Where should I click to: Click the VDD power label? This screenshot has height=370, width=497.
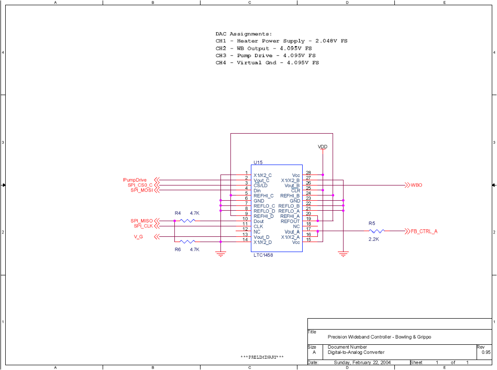coord(323,146)
